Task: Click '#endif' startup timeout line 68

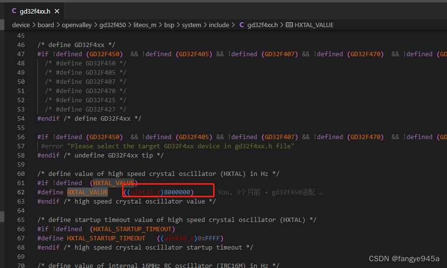Action: [145, 248]
